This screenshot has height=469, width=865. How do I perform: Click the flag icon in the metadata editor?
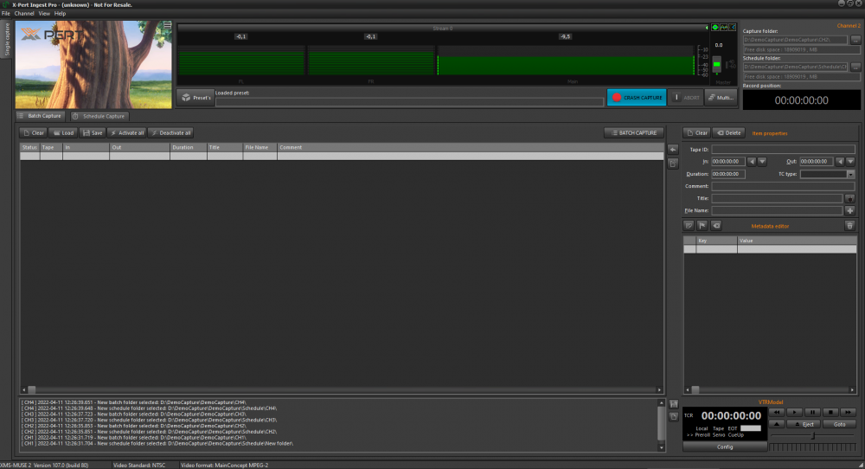[x=702, y=226]
